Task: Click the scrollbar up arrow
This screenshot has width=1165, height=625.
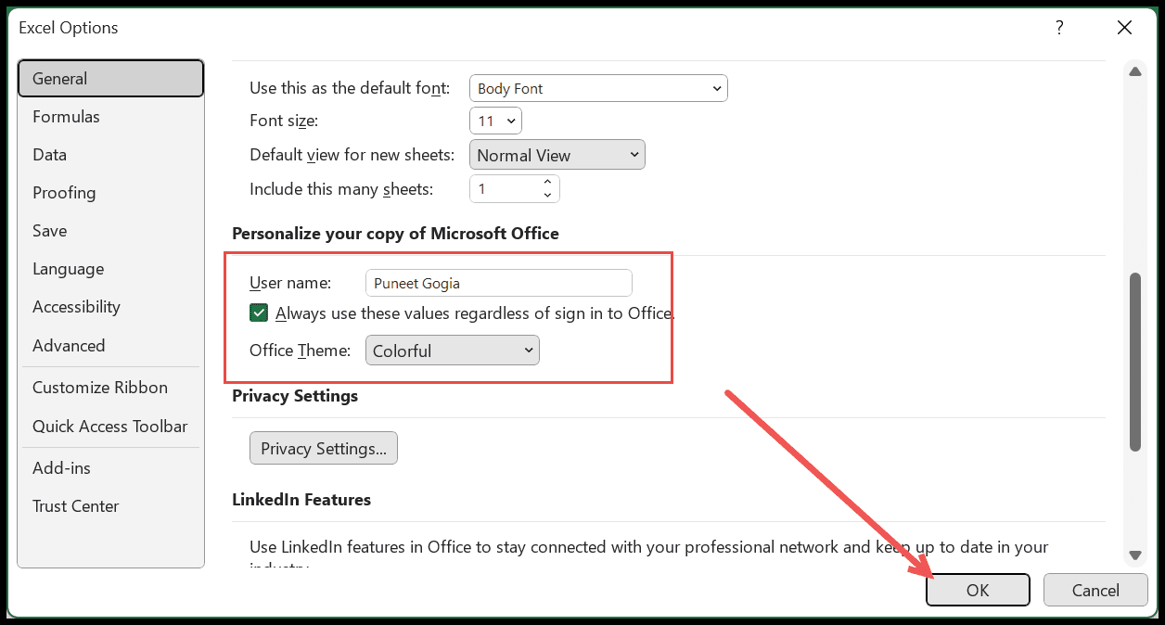Action: (1134, 71)
